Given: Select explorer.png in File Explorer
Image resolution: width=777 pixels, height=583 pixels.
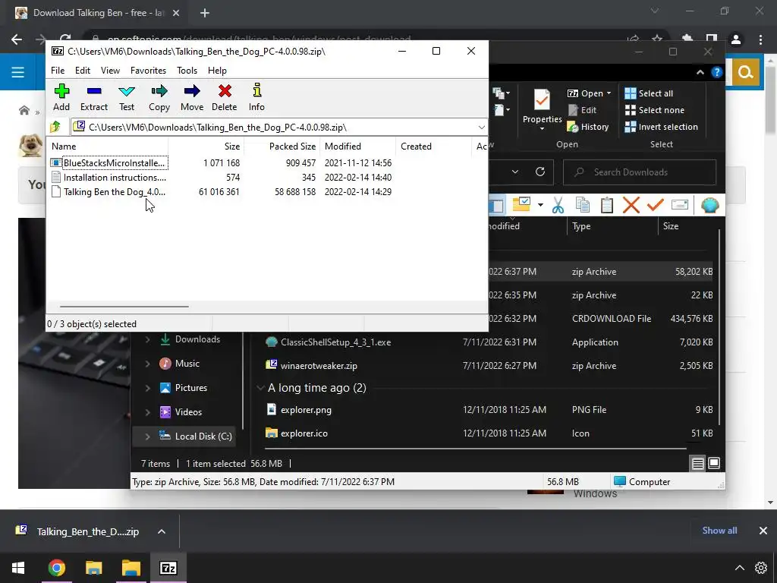Looking at the screenshot, I should 306,410.
